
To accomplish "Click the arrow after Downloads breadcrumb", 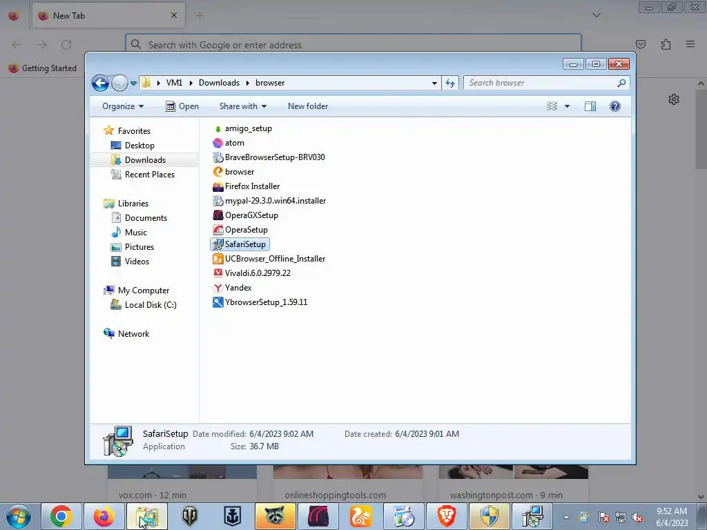I will click(x=248, y=83).
